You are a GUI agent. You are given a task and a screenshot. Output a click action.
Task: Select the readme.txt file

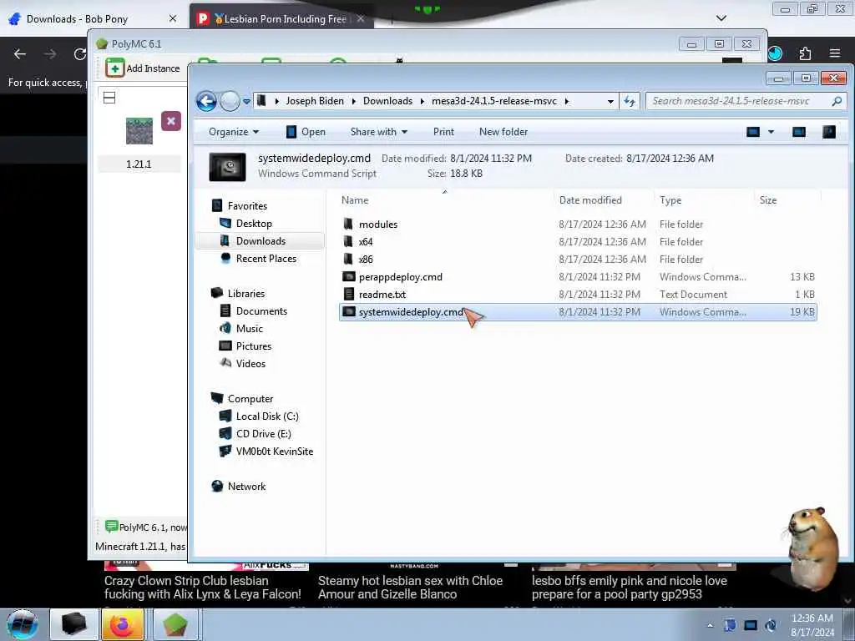[382, 295]
